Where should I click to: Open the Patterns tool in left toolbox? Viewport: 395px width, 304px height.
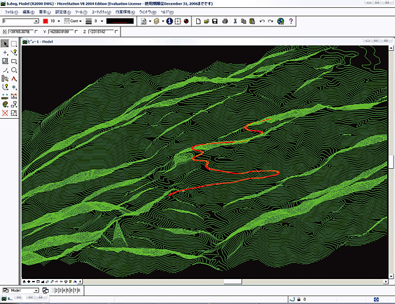click(5, 61)
